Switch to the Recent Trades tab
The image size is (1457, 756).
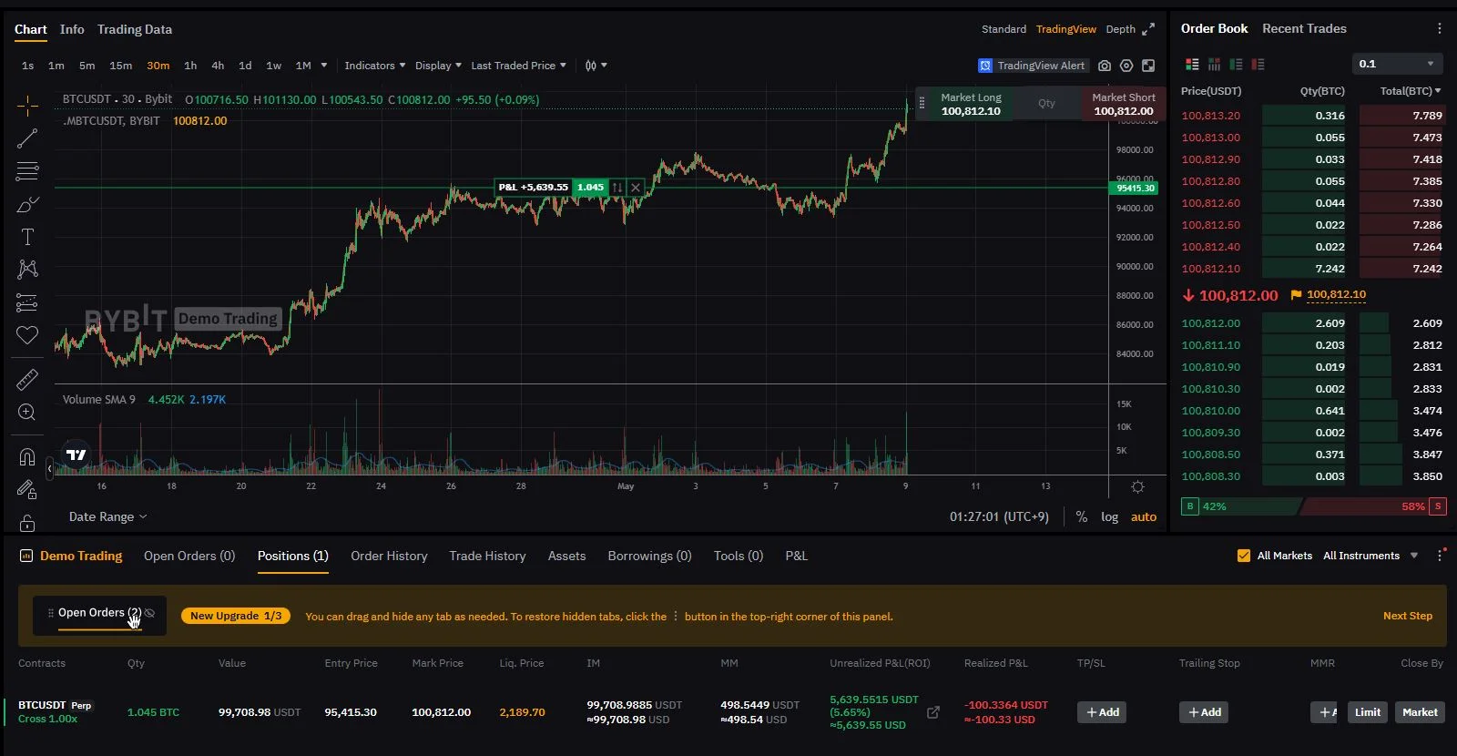click(1304, 28)
